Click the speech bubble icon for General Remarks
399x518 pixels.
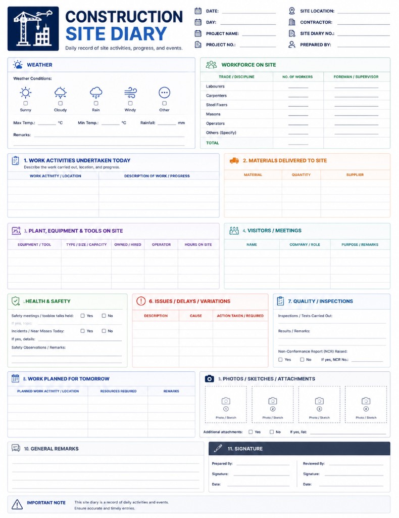click(x=16, y=448)
